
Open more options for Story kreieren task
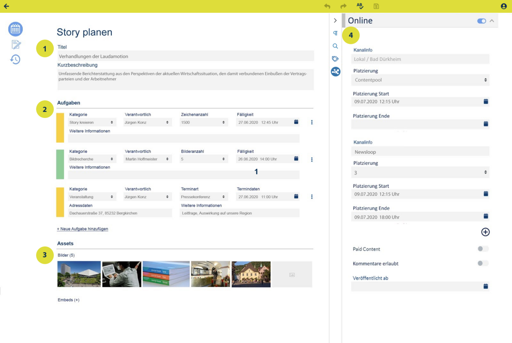pos(312,122)
